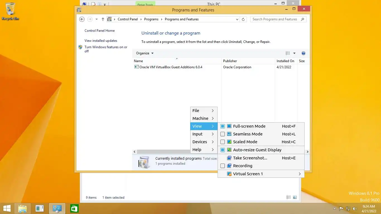Go forward using the forward arrow
This screenshot has width=381, height=214.
coord(90,19)
